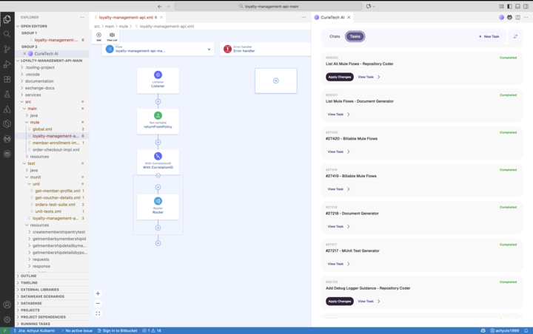This screenshot has height=334, width=533.
Task: Expand the PROJECT DEPENDENCIES section
Action: [53, 317]
